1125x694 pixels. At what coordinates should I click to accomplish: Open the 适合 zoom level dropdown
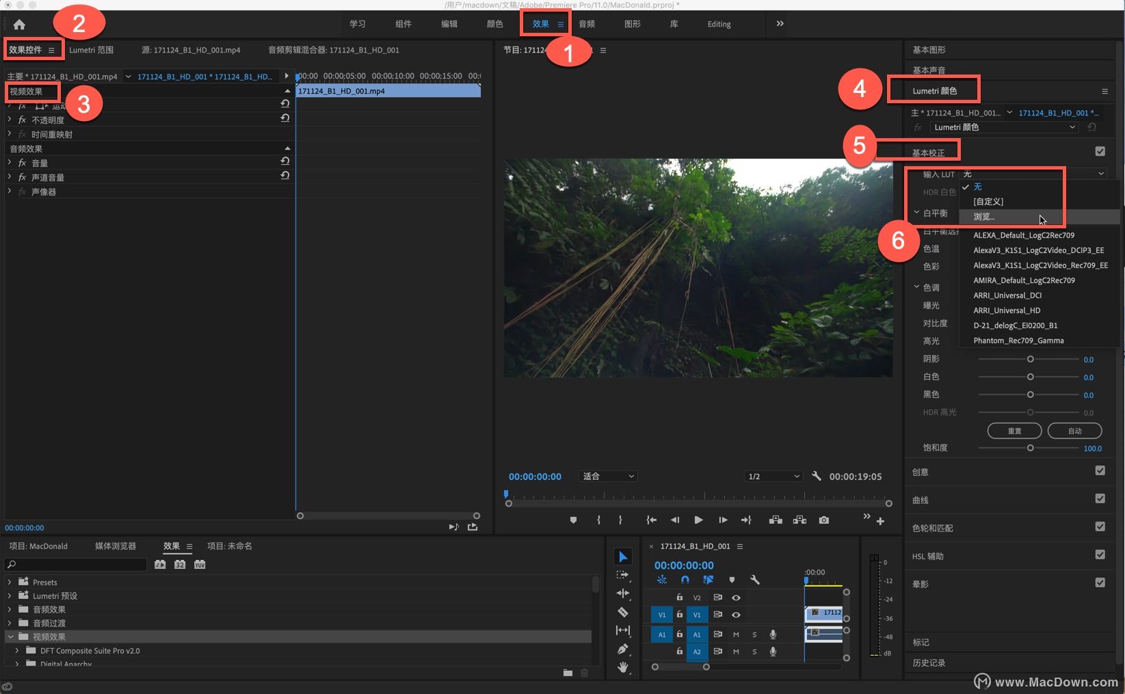609,476
